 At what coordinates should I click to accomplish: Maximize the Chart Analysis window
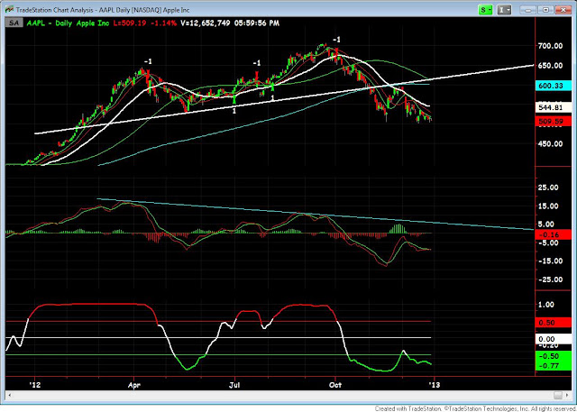coord(547,10)
